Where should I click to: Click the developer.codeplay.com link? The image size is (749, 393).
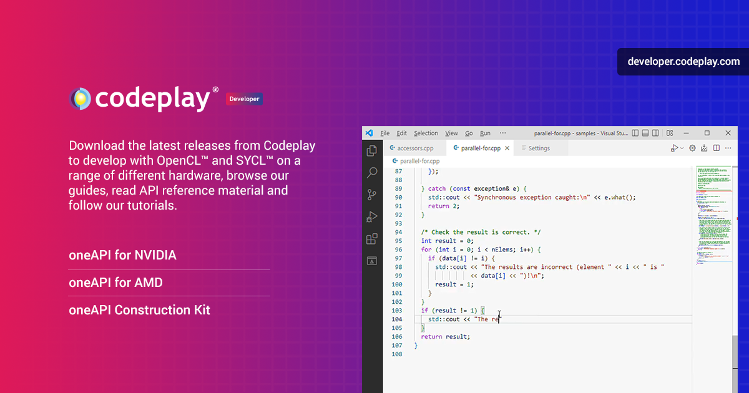tap(683, 62)
